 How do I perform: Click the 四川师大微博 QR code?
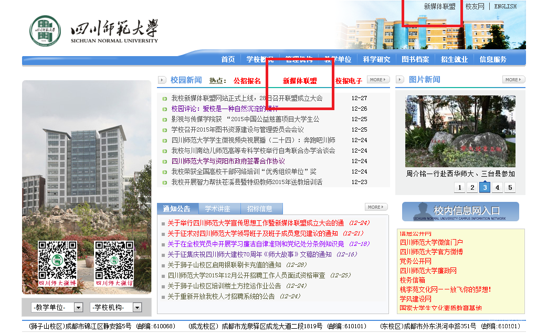point(57,264)
